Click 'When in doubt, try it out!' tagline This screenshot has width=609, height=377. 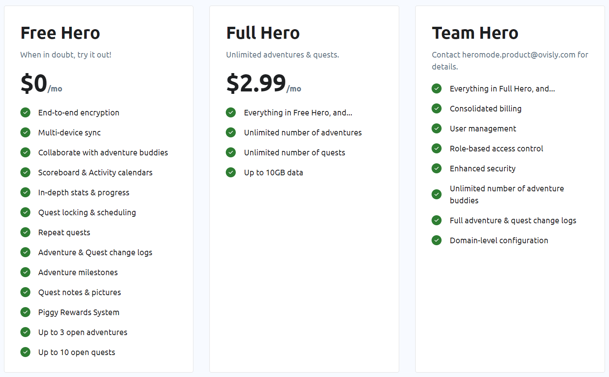[x=66, y=55]
